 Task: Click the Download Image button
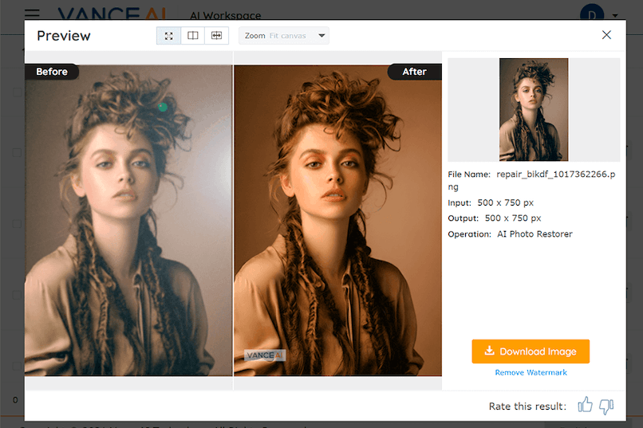[x=531, y=351]
